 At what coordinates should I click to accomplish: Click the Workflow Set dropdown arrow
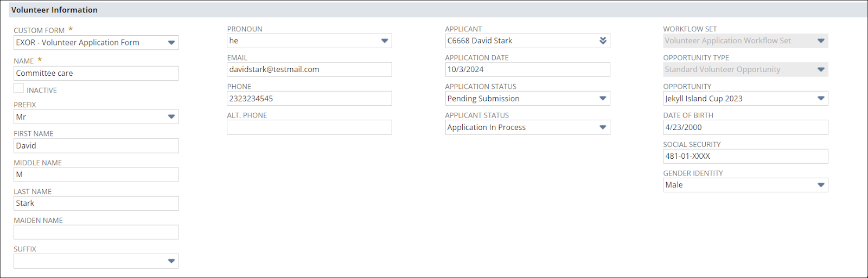(x=821, y=41)
